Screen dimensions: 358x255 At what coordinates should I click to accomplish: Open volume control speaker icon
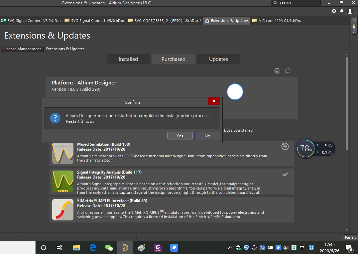point(286,248)
